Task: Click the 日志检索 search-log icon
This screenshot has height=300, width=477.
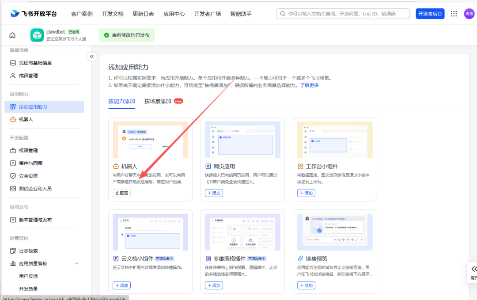Action: point(13,251)
